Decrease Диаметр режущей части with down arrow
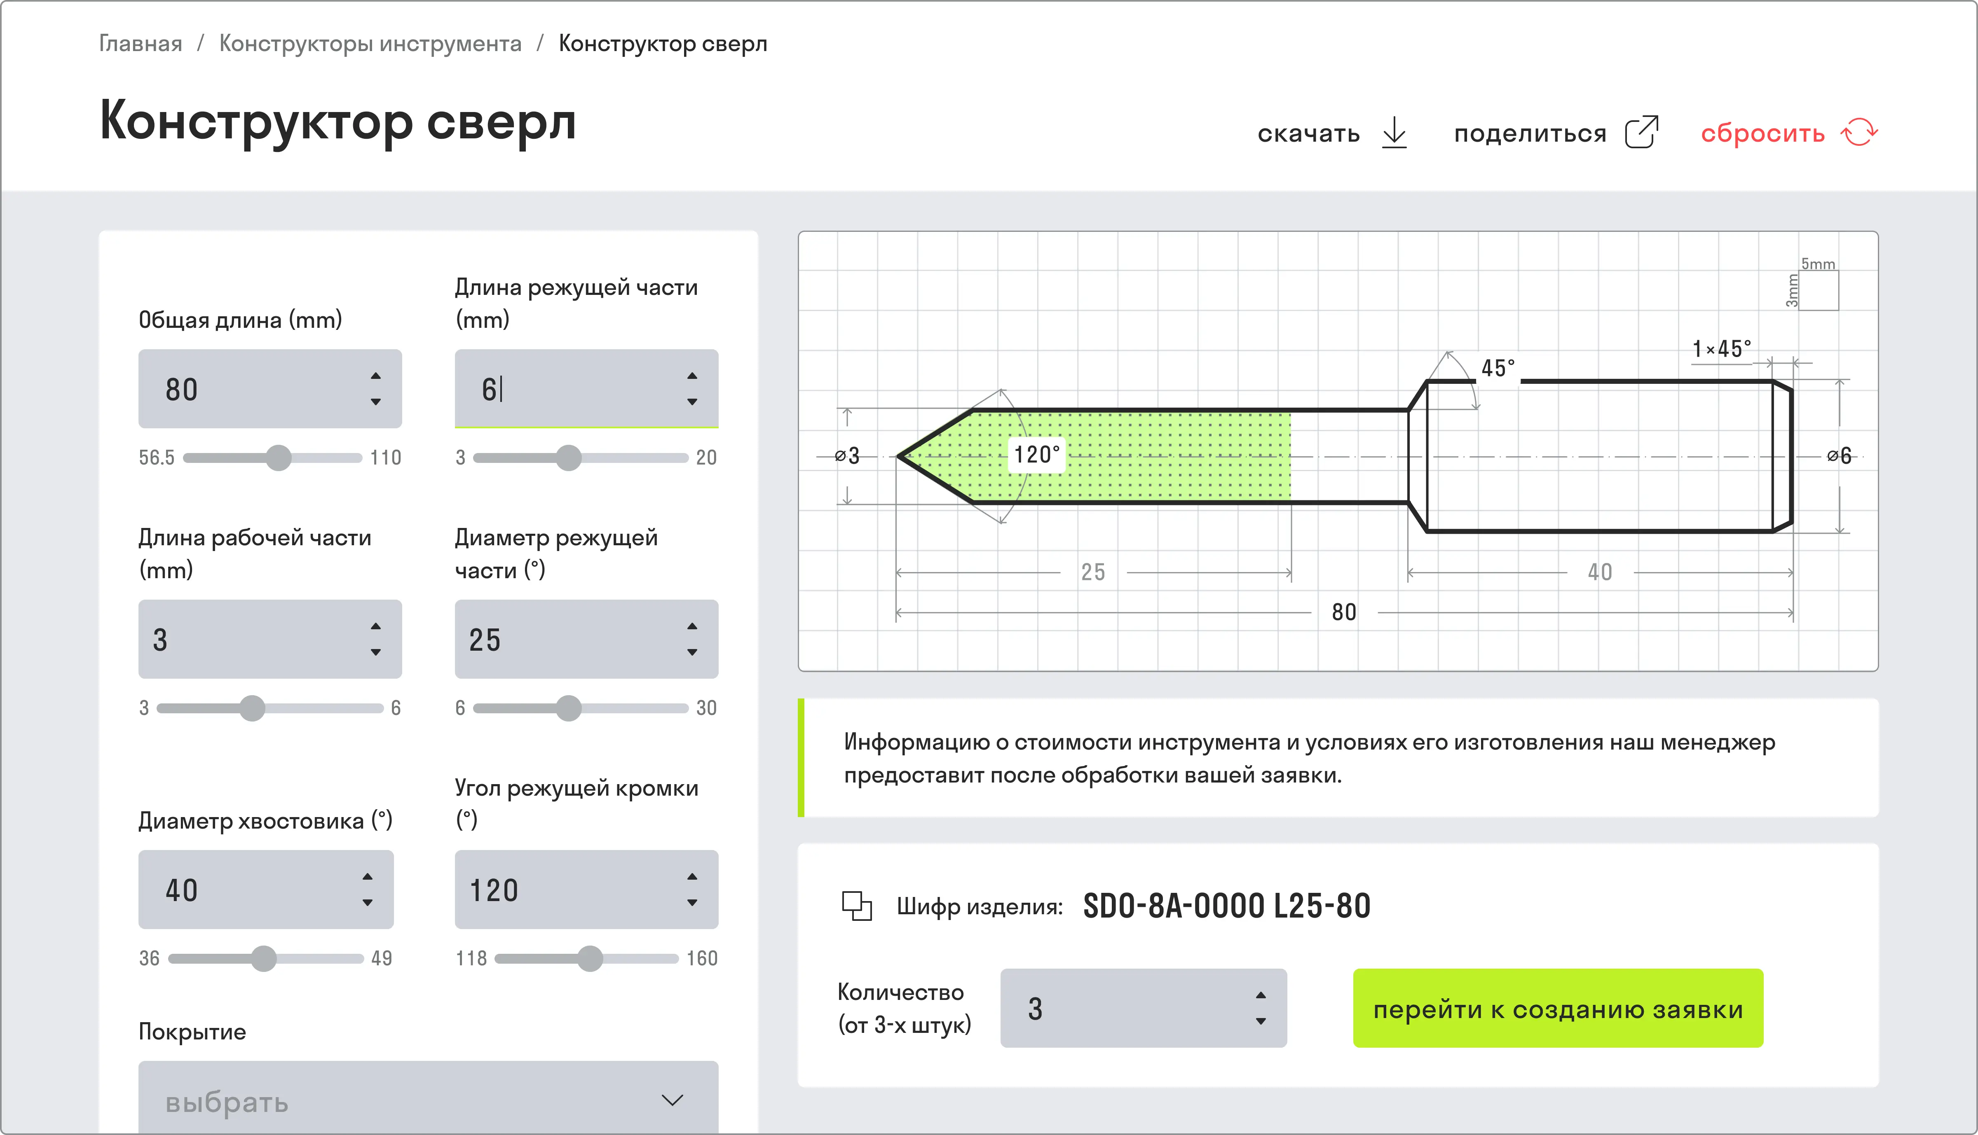The width and height of the screenshot is (1978, 1135). (x=692, y=652)
